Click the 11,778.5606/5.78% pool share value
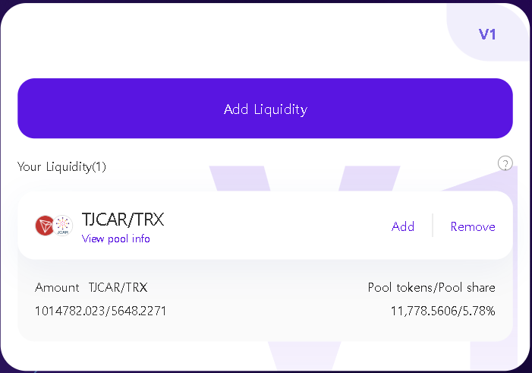The width and height of the screenshot is (532, 373). click(x=442, y=311)
